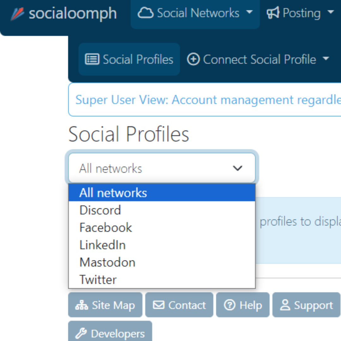Open the Site Map footer button

(x=105, y=305)
